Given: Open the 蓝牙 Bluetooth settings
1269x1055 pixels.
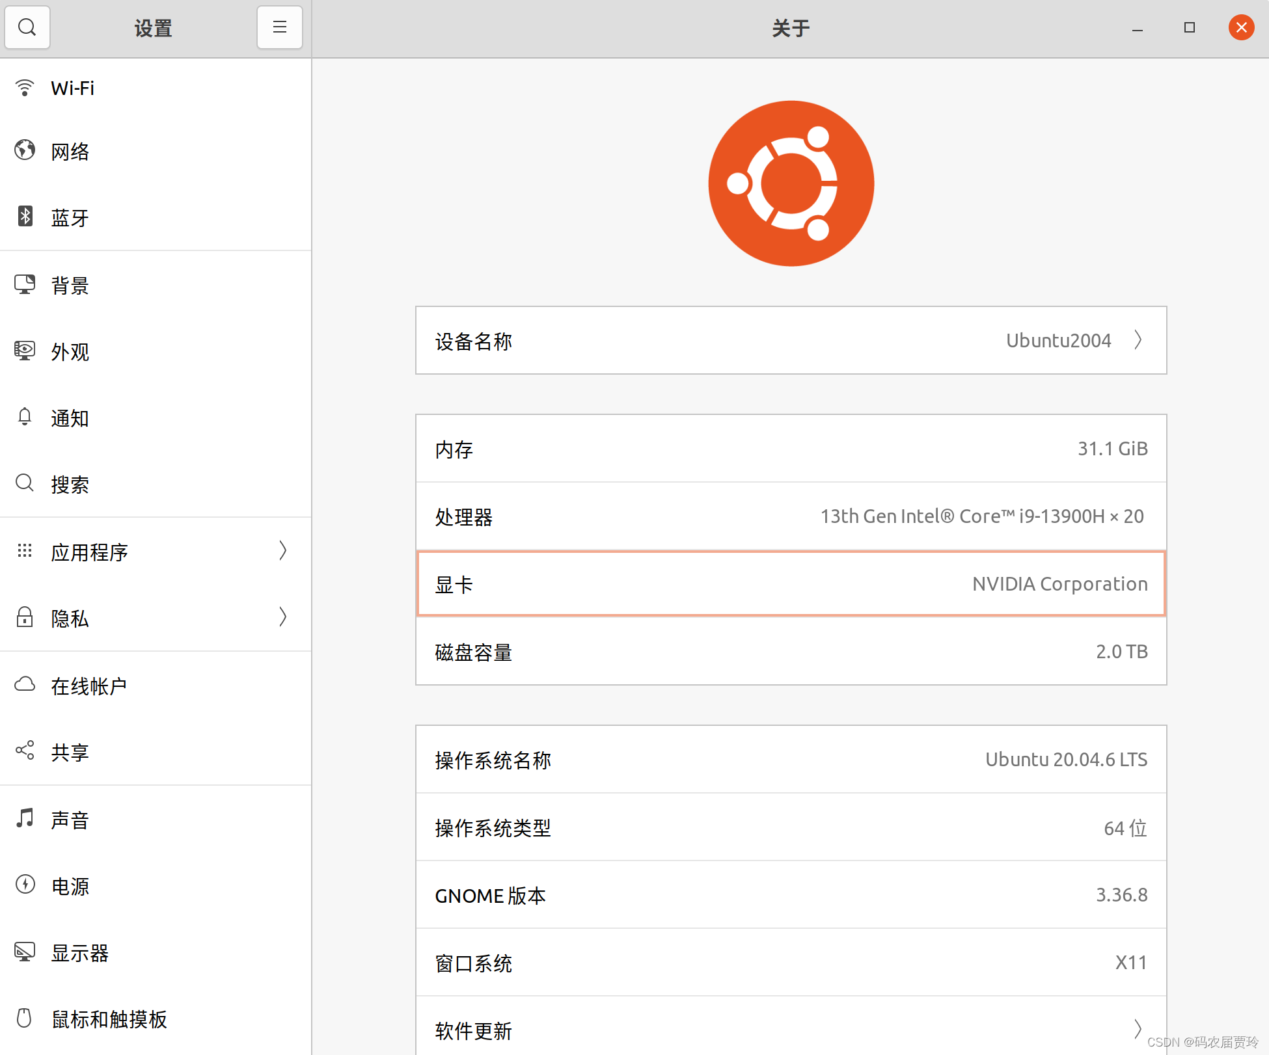Looking at the screenshot, I should (70, 218).
